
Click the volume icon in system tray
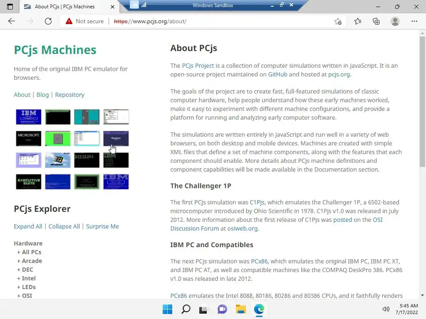386,309
